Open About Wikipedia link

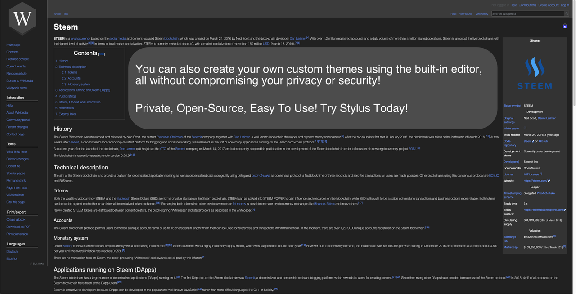[17, 113]
